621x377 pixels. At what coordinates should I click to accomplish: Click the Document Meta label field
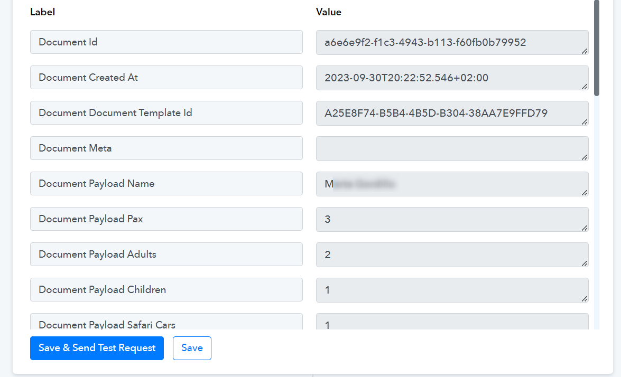click(x=166, y=148)
